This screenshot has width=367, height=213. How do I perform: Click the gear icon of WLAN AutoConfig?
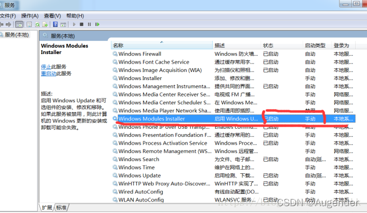[115, 200]
